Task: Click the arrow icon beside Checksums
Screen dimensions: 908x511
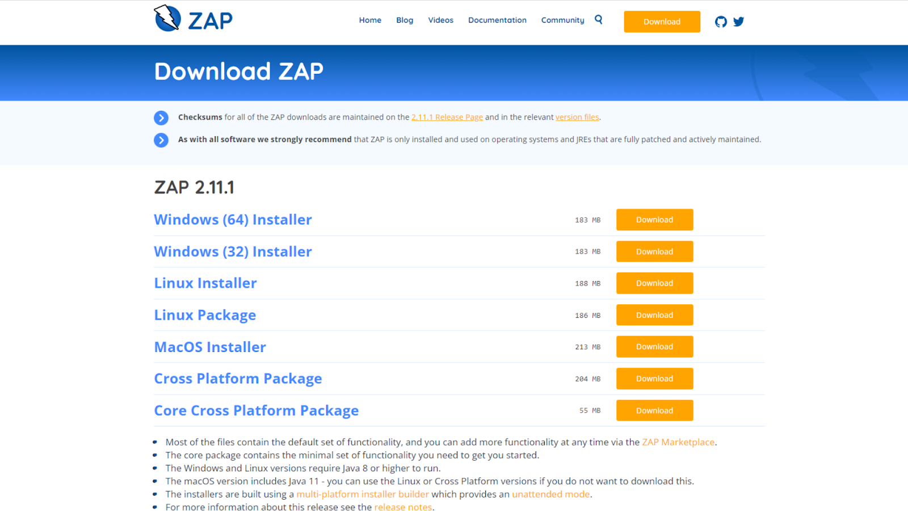Action: (161, 118)
